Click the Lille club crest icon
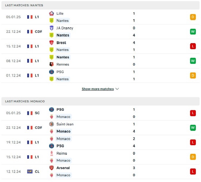This screenshot has height=182, width=201. 51,14
